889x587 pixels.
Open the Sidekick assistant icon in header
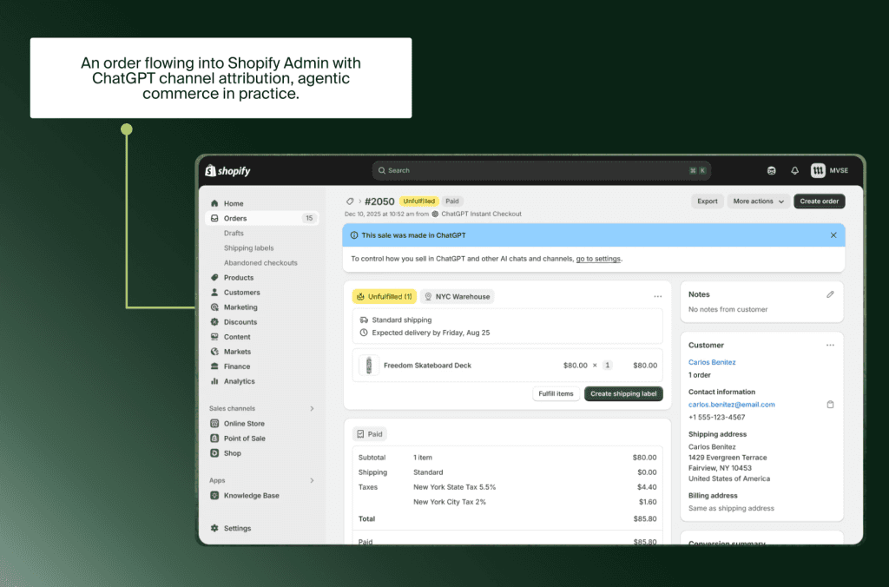tap(771, 171)
